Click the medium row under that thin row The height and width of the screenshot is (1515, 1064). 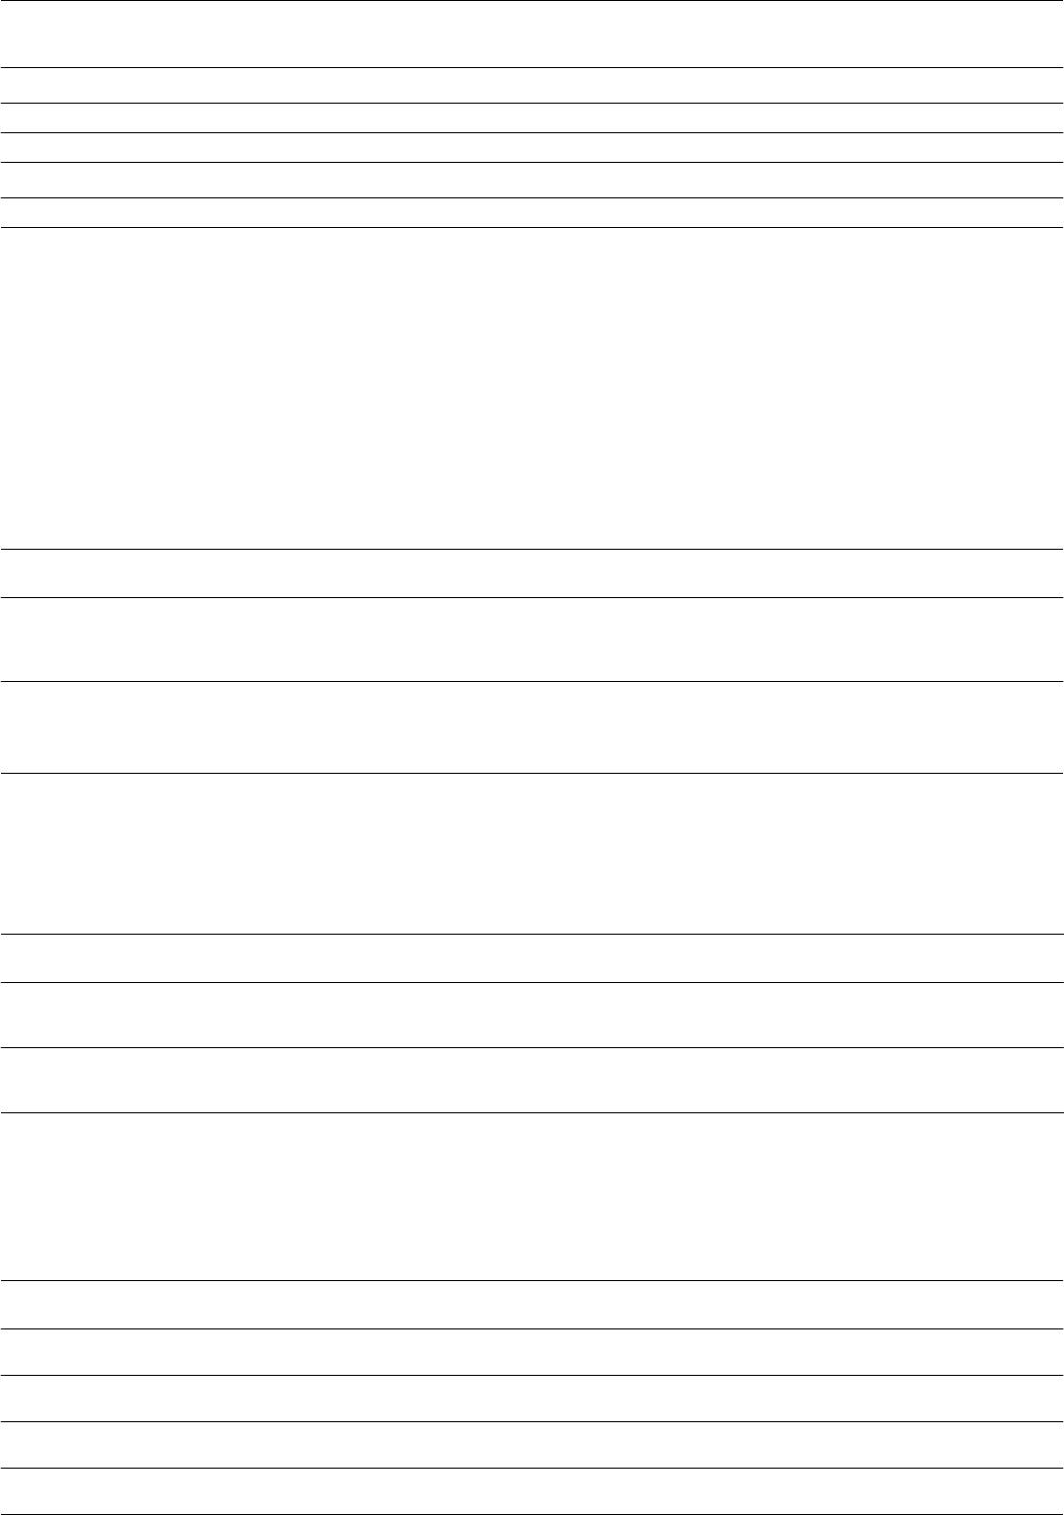(532, 639)
